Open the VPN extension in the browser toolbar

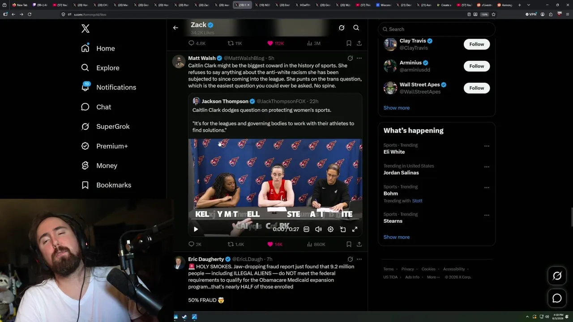[530, 14]
